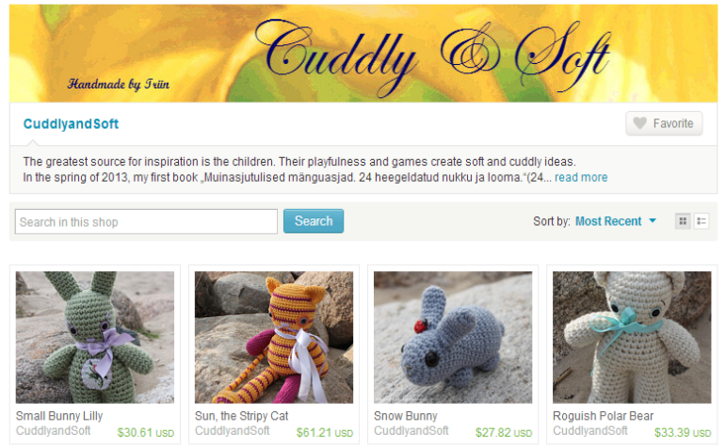Open Roguish Polar Bear product photo

click(x=632, y=337)
